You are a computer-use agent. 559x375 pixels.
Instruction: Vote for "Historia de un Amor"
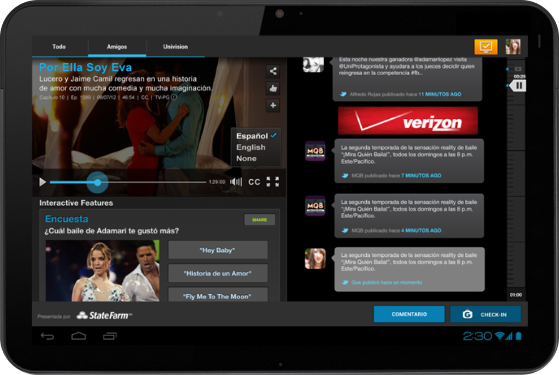point(217,273)
